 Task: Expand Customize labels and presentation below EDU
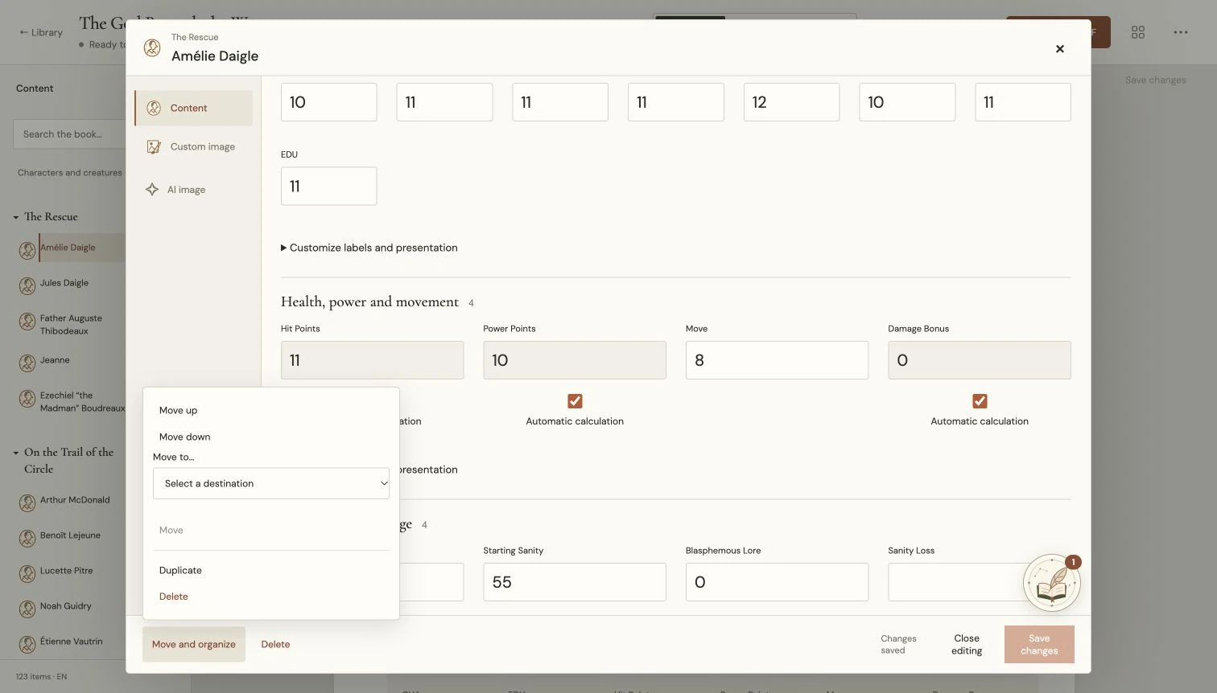(369, 248)
